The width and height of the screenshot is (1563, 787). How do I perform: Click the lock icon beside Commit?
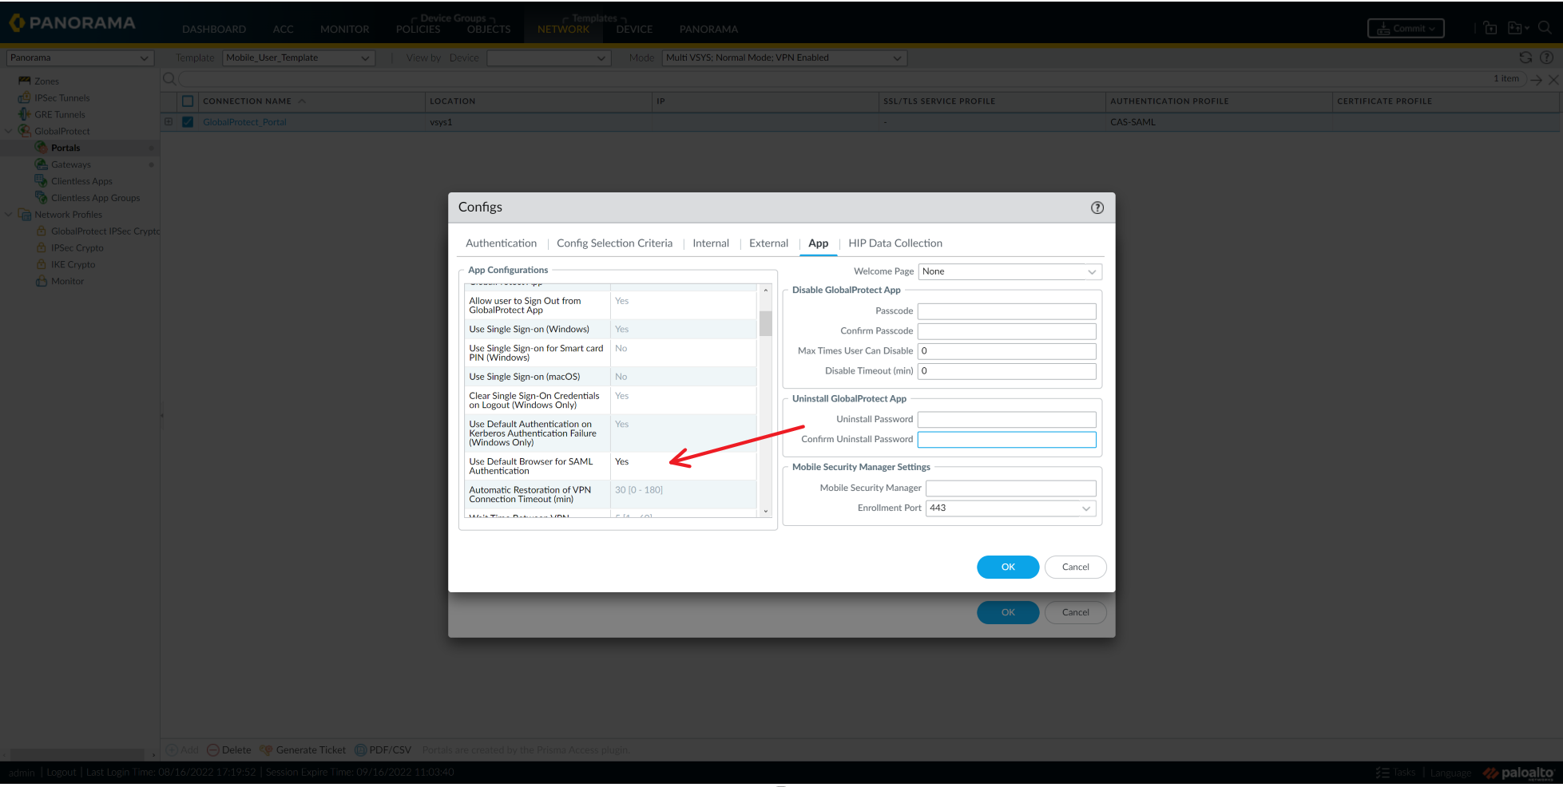tap(1490, 28)
